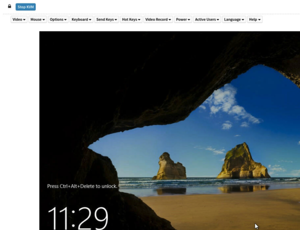This screenshot has height=230, width=300.
Task: Click the white cloud in the remote screen sky
Action: 225,102
